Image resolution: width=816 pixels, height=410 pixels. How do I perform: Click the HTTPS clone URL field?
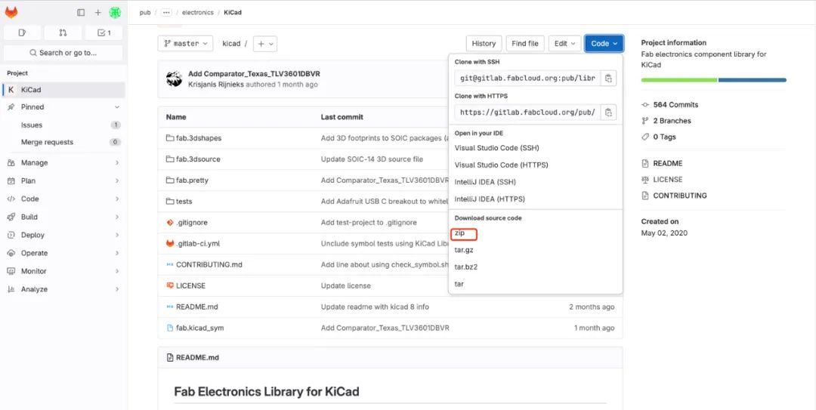click(527, 113)
